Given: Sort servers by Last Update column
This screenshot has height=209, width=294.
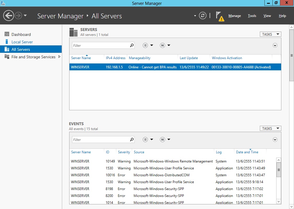Looking at the screenshot, I should point(189,58).
